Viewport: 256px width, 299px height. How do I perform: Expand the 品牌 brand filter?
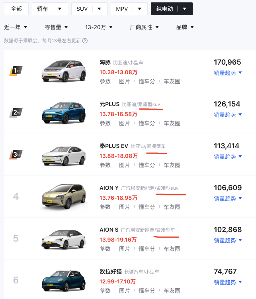185,27
